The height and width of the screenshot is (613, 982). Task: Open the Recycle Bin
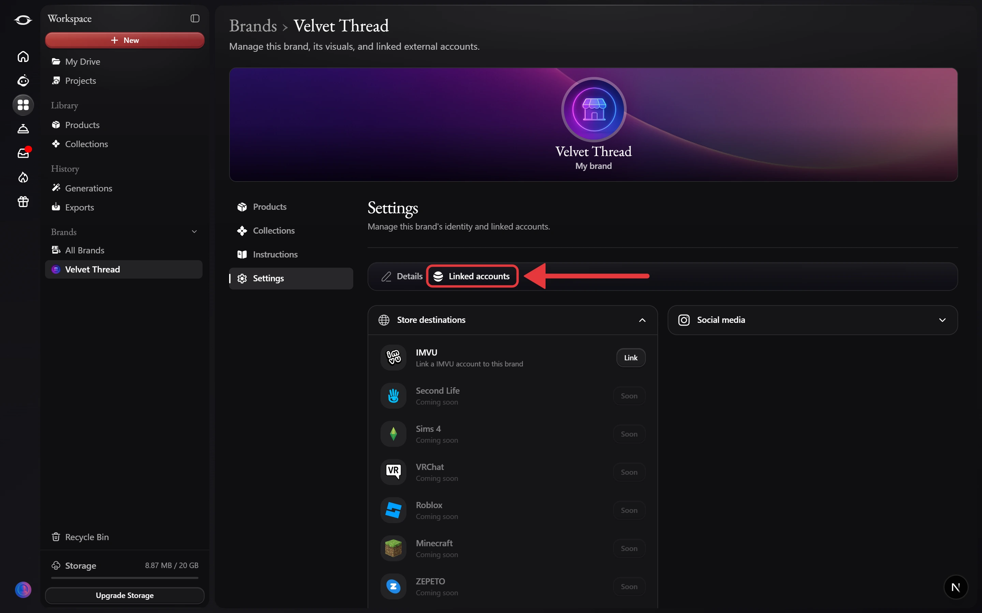point(124,537)
